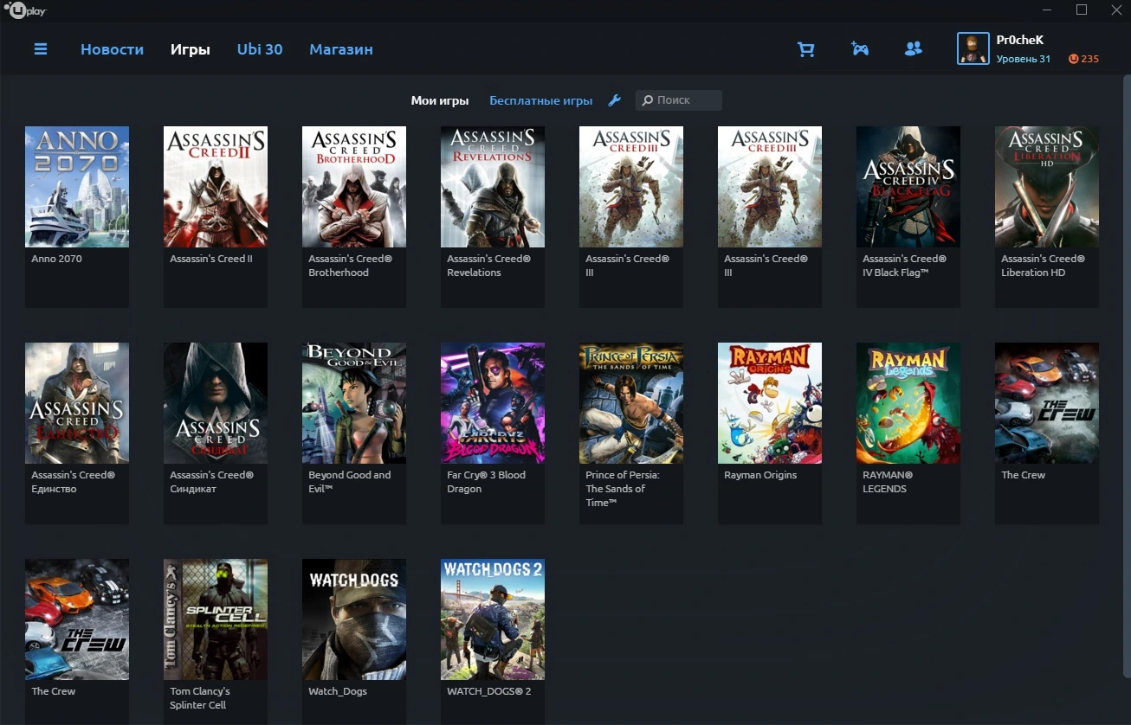Open the Assassin's Creed Единство cover
Screen dimensions: 1131x725
point(77,403)
